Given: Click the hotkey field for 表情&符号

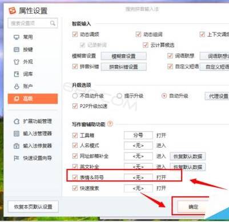Looking at the screenshot, I should (138, 177).
